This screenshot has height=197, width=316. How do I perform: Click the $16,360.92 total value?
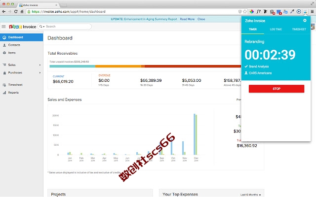pos(247,146)
